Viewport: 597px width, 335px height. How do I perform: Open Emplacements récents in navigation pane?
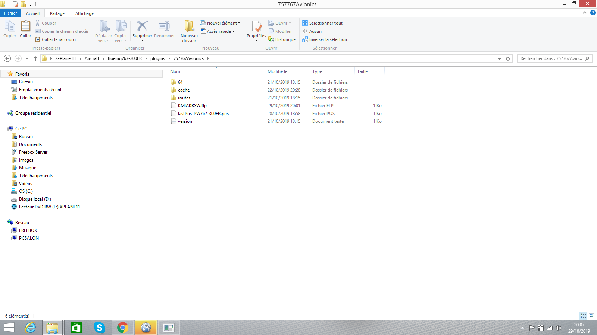pos(41,90)
